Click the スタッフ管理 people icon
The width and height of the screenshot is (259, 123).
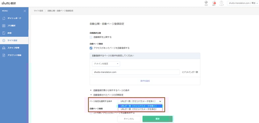(x=4, y=48)
